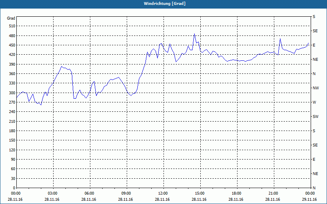Select the NW compass label on the right axis

click(316, 88)
